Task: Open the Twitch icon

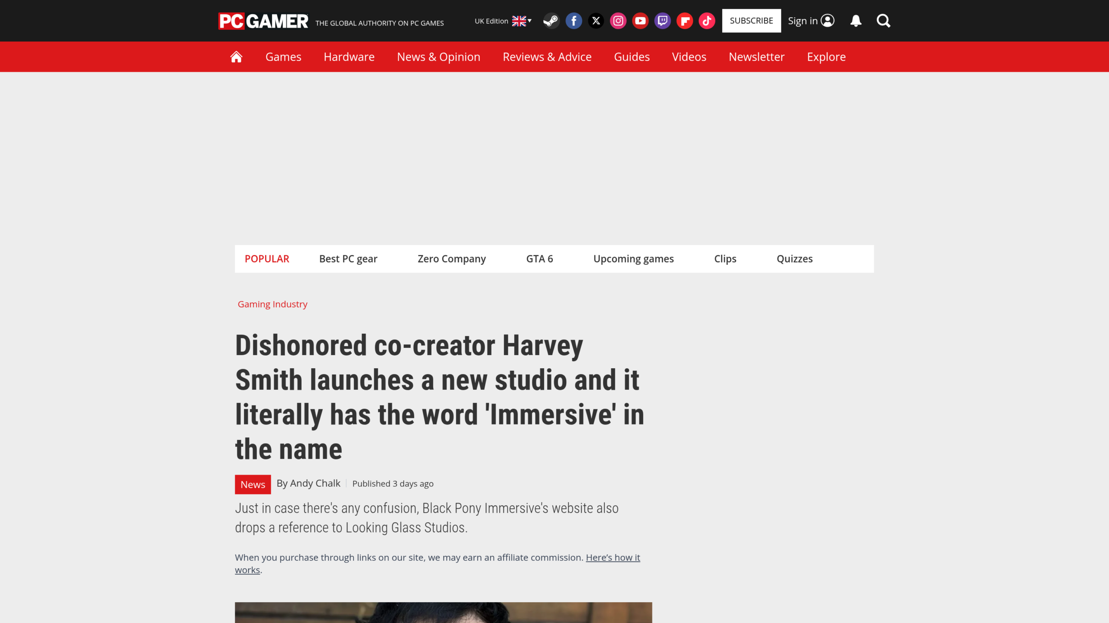Action: pos(662,21)
